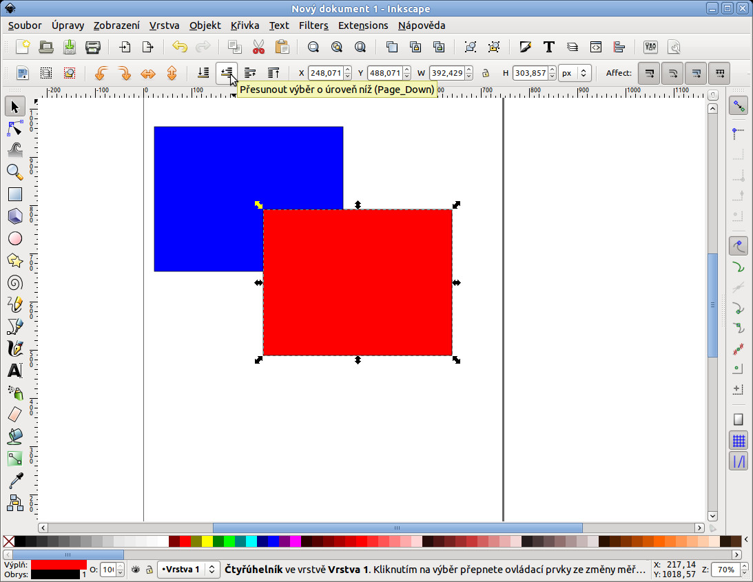Select the Bezier pen tool
This screenshot has width=753, height=582.
click(15, 326)
